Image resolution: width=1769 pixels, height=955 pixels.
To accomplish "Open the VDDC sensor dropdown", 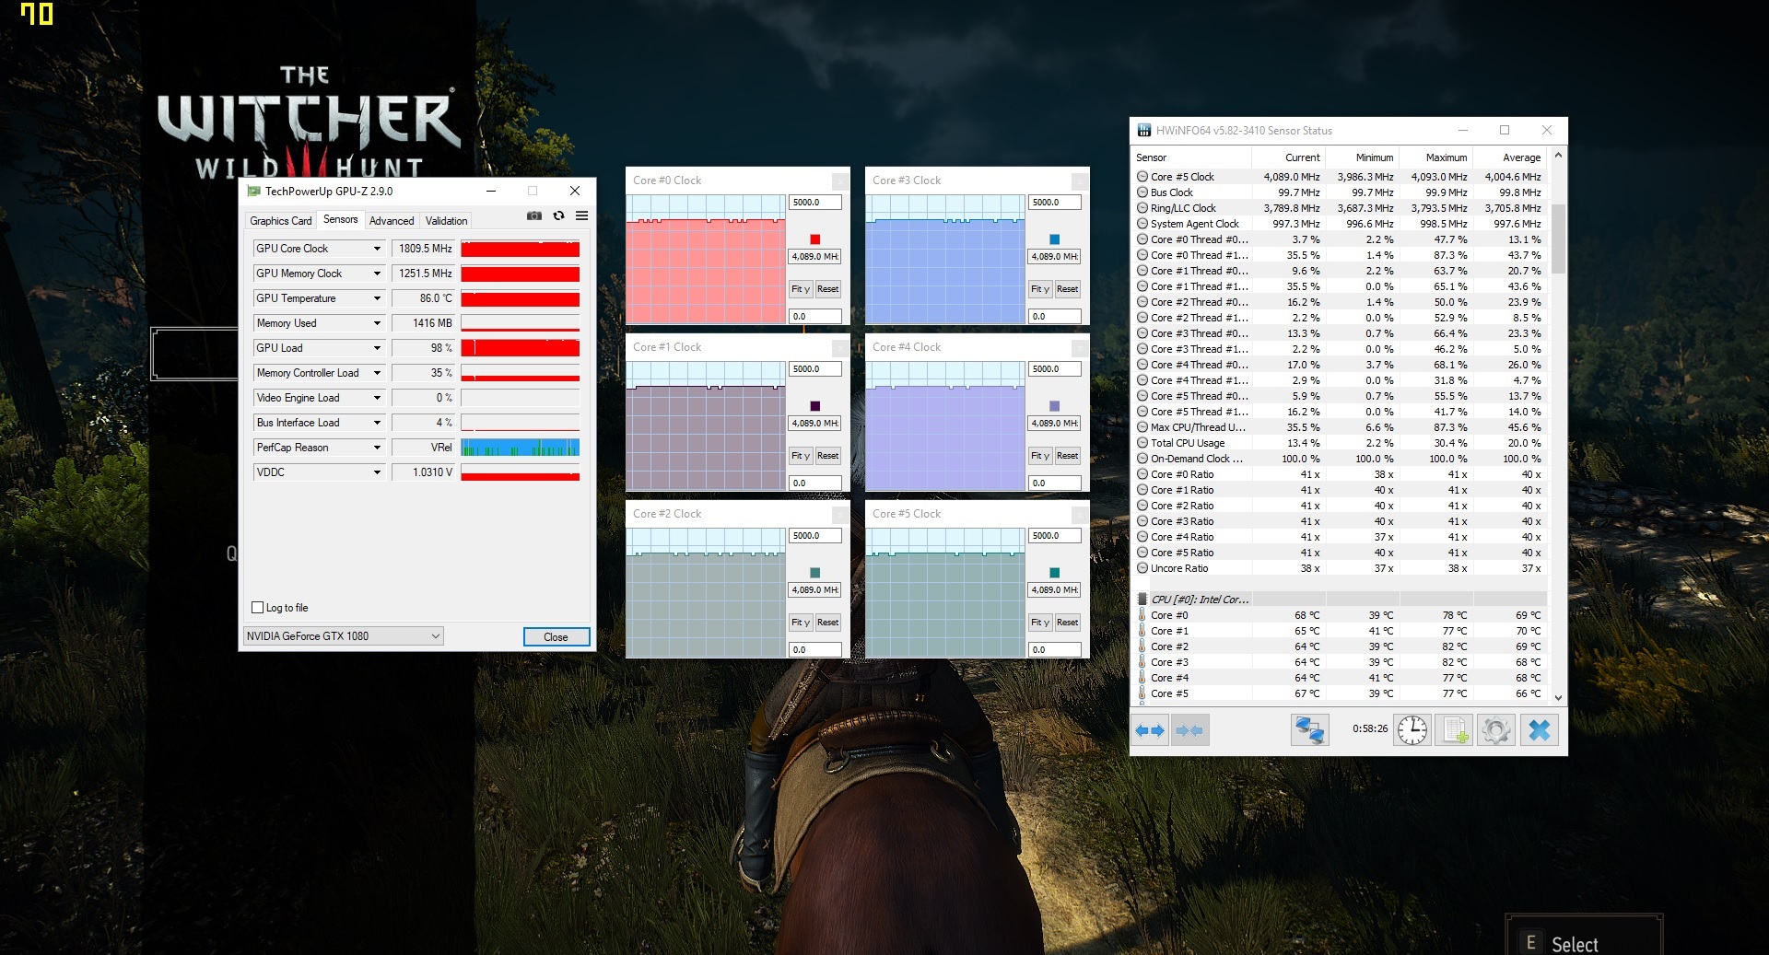I will [377, 472].
